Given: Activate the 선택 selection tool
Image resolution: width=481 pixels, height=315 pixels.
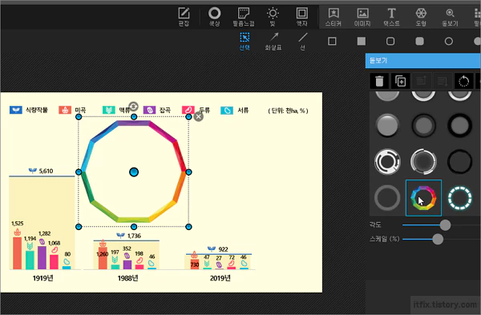Looking at the screenshot, I should 245,41.
